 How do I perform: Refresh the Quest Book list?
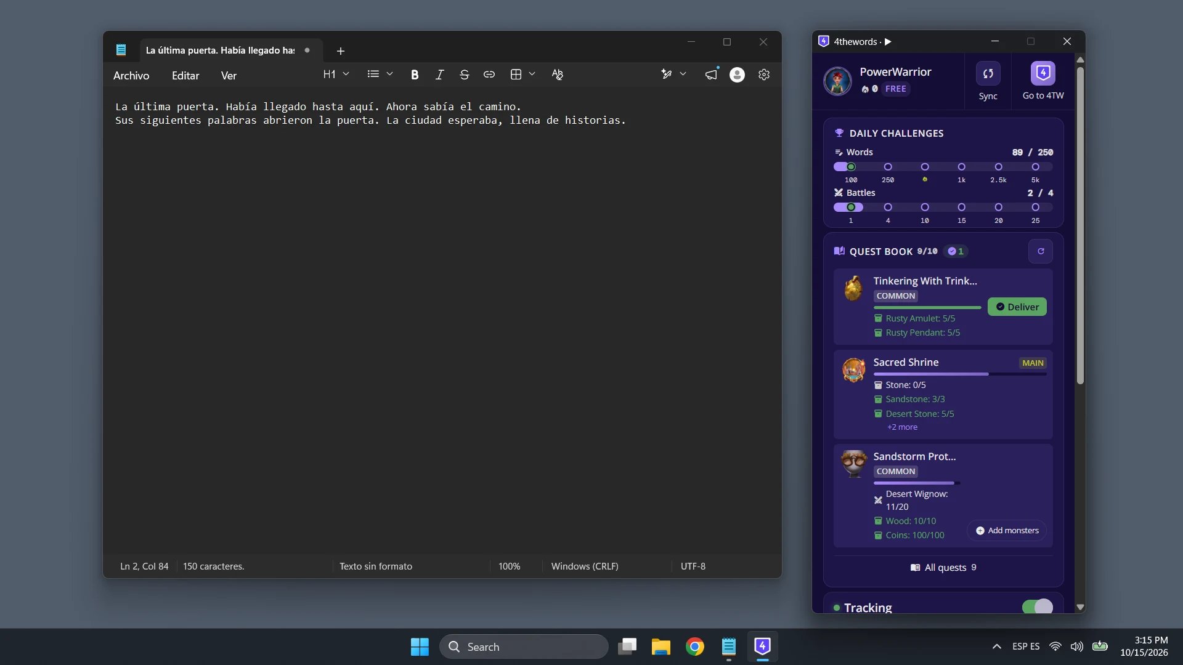pyautogui.click(x=1041, y=251)
